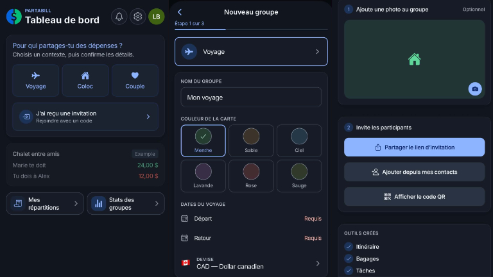Select Sable card color
The height and width of the screenshot is (277, 493).
pyautogui.click(x=251, y=140)
